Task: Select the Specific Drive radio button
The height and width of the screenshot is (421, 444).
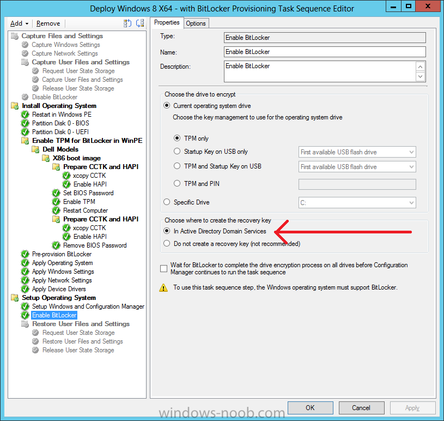Action: click(167, 202)
